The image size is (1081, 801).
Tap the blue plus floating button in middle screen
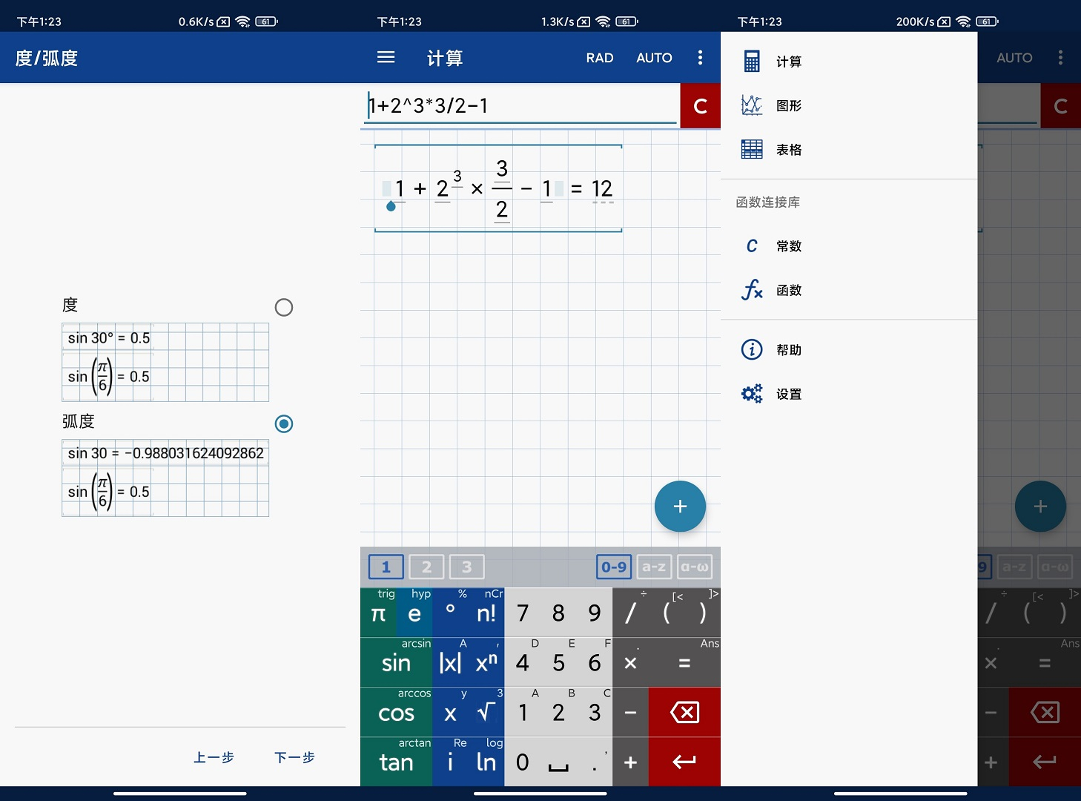(680, 507)
